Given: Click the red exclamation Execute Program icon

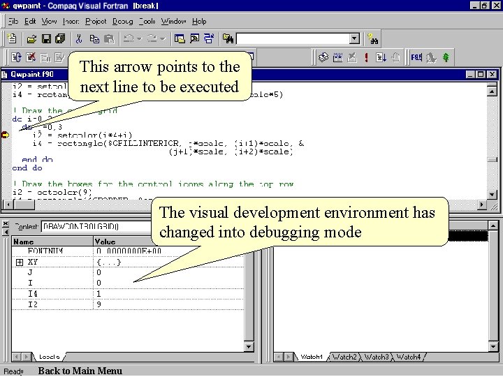Looking at the screenshot, I should [x=367, y=58].
